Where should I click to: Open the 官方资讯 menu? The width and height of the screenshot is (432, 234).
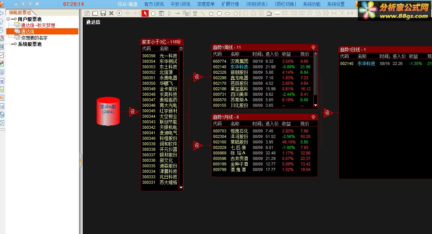pyautogui.click(x=154, y=4)
